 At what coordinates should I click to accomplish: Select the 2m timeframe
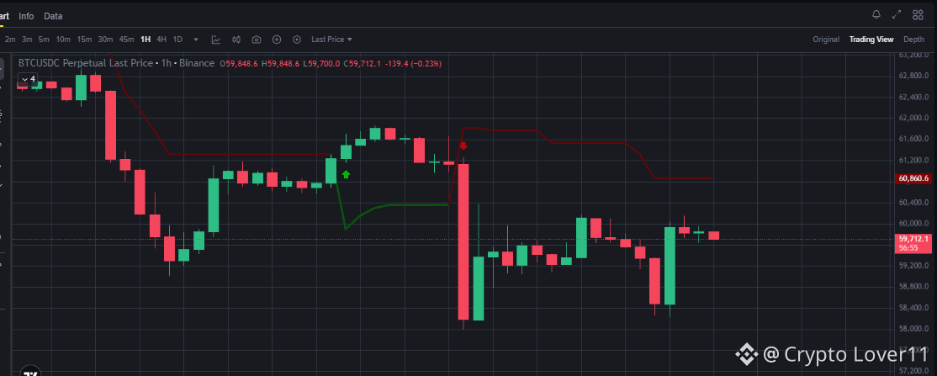[10, 40]
